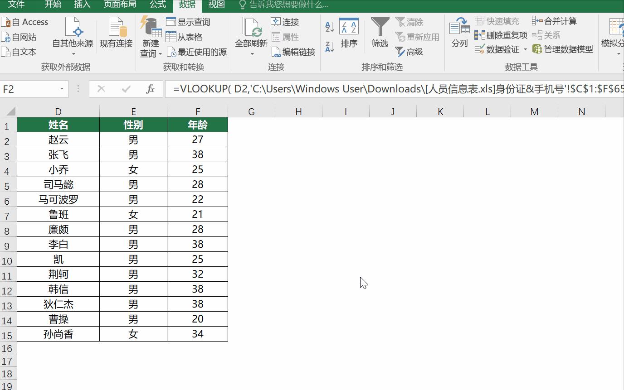Screen dimensions: 624x390
Task: Click the 年龄 header cell
Action: [198, 125]
